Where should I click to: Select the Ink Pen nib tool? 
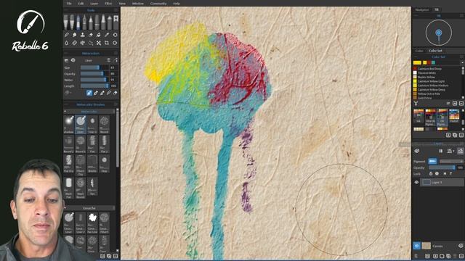[x=84, y=22]
